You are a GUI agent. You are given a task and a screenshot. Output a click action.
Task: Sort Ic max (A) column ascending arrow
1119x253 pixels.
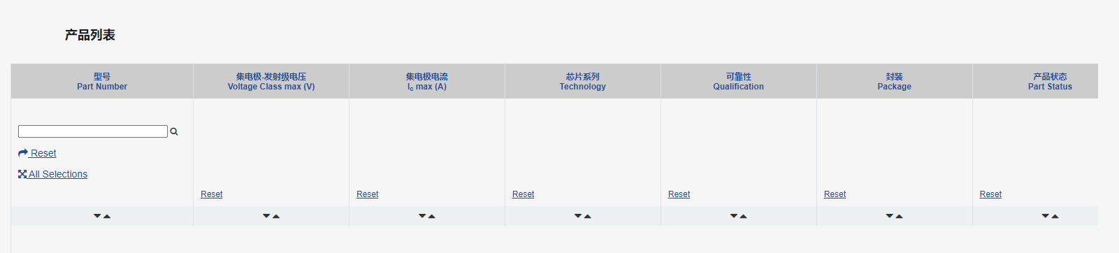pyautogui.click(x=432, y=216)
